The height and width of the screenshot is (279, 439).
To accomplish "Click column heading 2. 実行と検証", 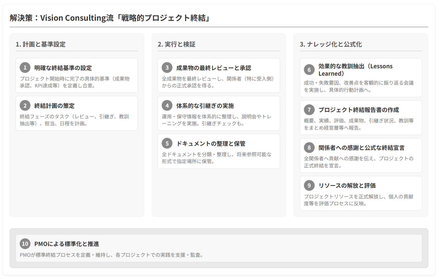I will [177, 44].
